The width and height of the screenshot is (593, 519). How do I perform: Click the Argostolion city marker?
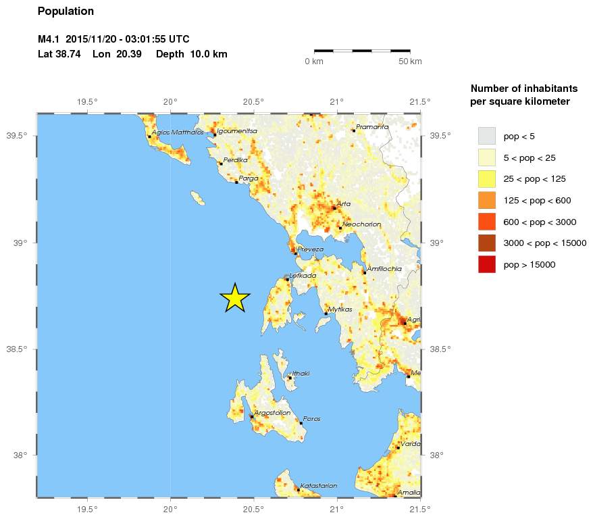(252, 416)
